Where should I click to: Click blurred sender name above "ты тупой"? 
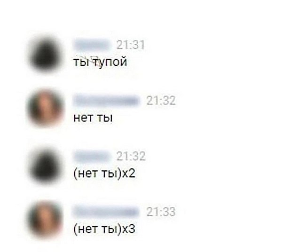tap(92, 45)
